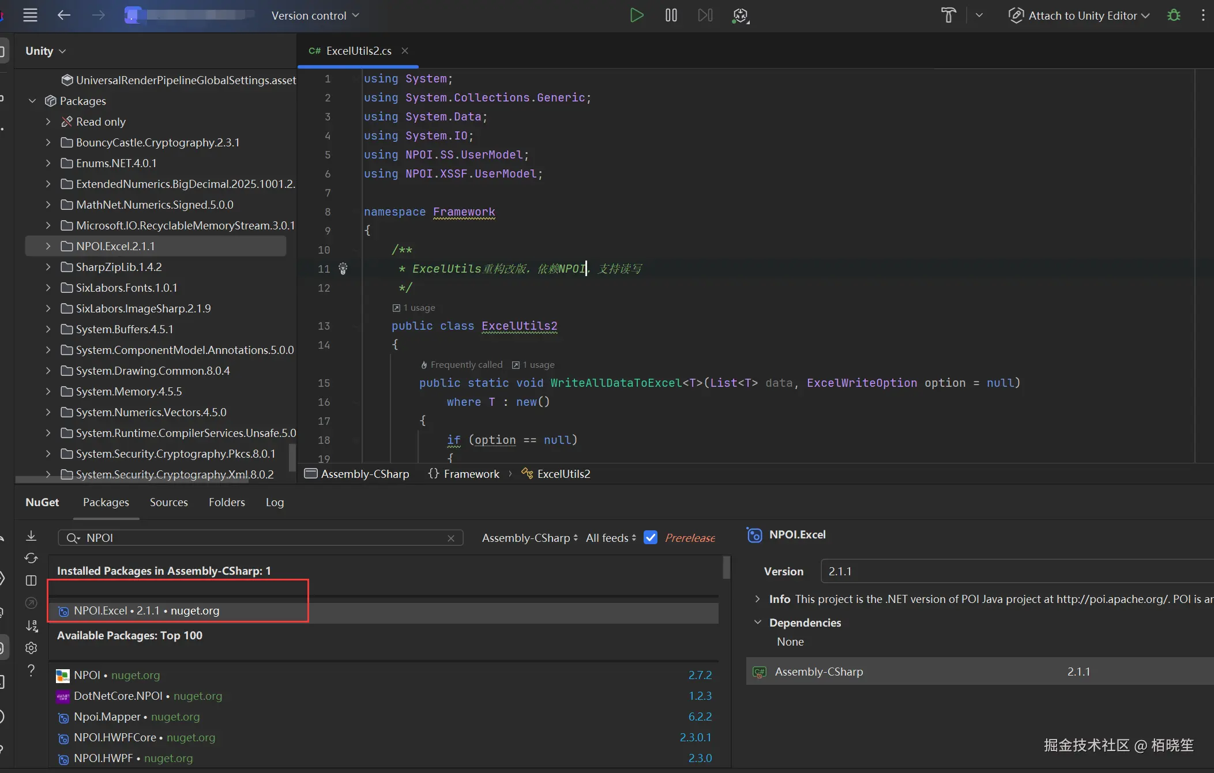
Task: Select the DotNetCore.NPOI package row
Action: [x=384, y=696]
